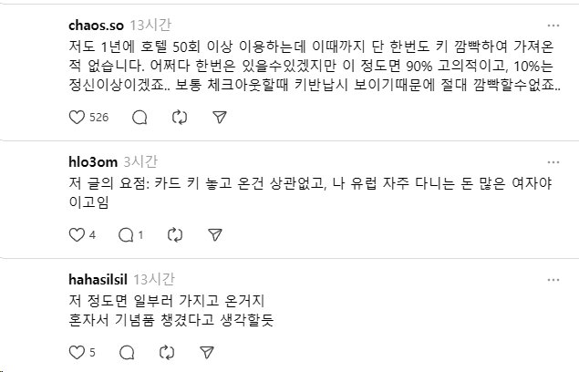
Task: Open the hlo3om user profile
Action: coord(94,161)
